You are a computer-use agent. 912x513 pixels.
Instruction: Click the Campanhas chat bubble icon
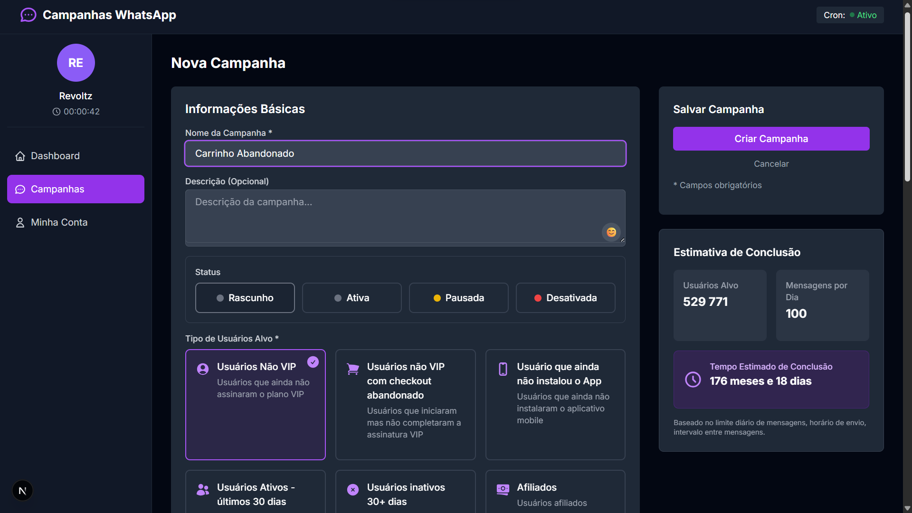click(x=20, y=189)
